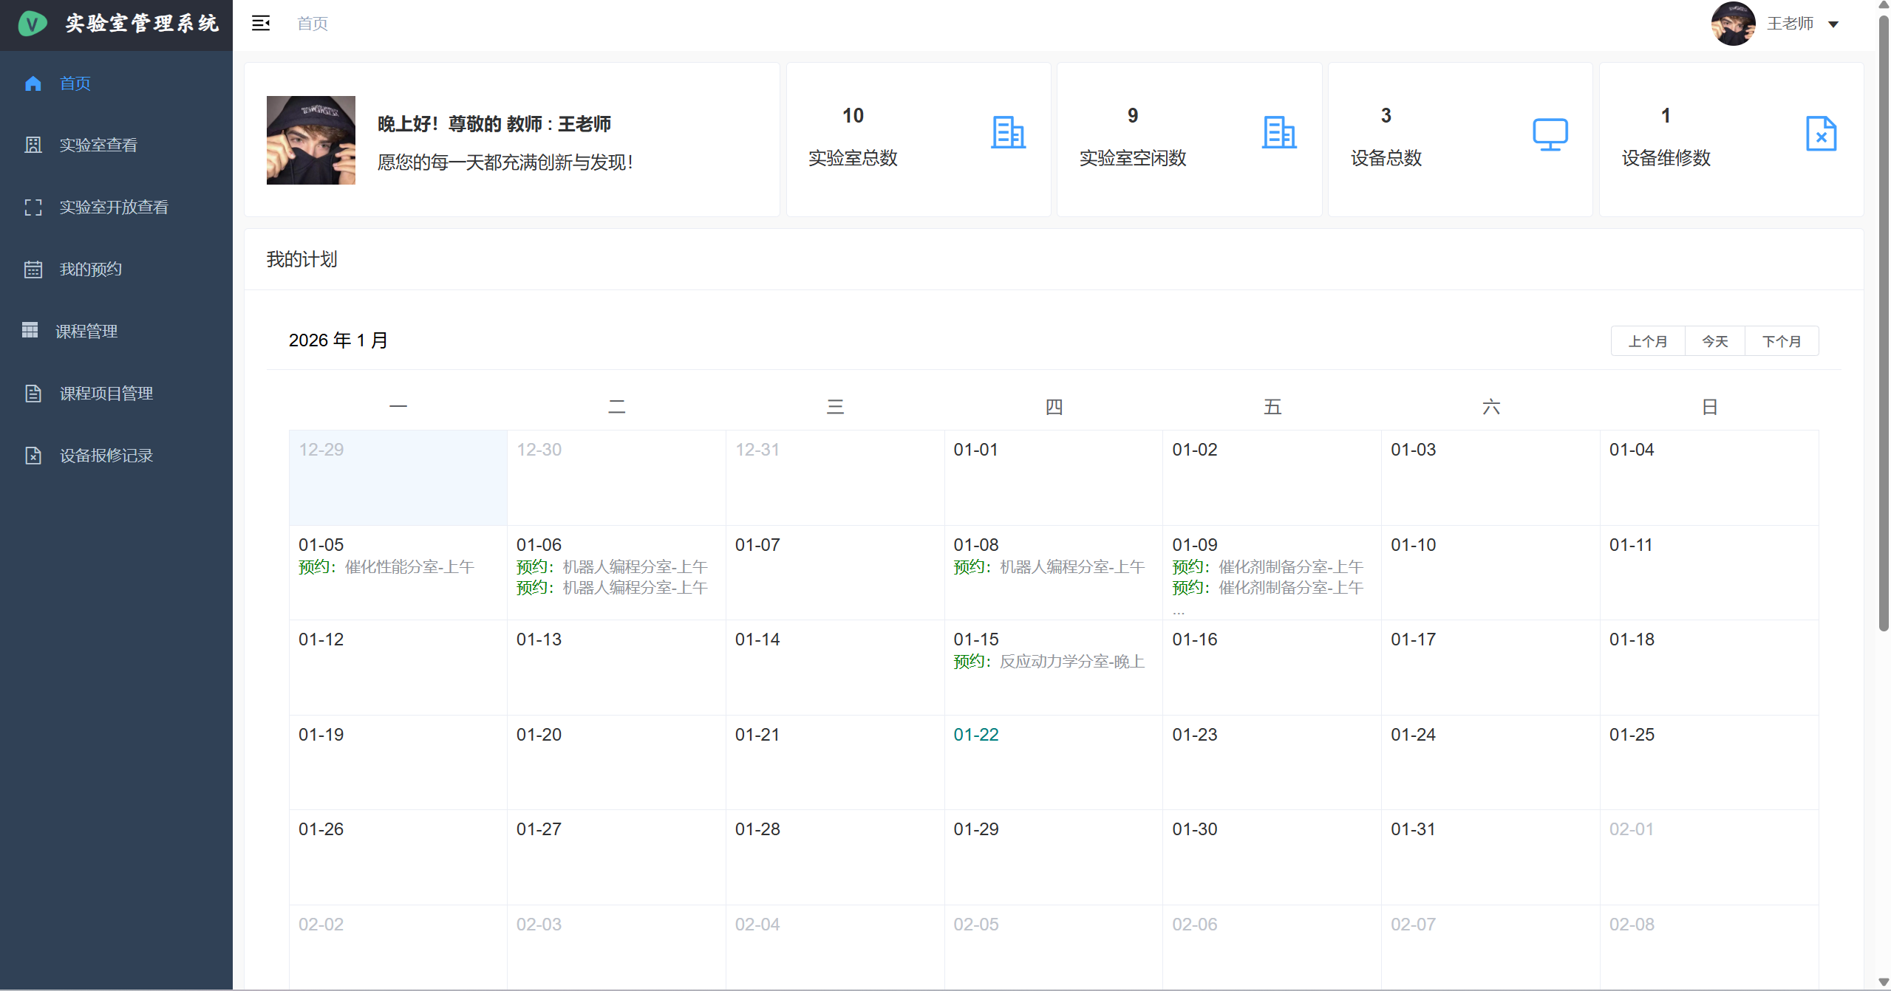Click the 课程项目管理 document icon
Screen dimensions: 1891x991
[33, 392]
